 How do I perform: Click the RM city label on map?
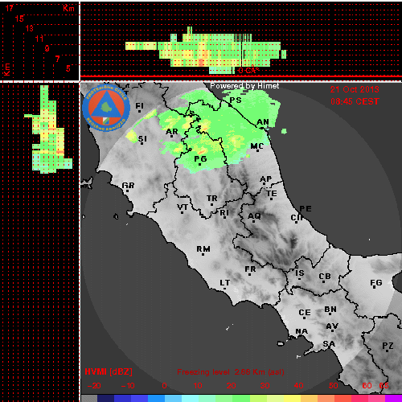pyautogui.click(x=203, y=249)
